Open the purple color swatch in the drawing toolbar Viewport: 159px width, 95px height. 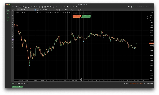pos(13,39)
